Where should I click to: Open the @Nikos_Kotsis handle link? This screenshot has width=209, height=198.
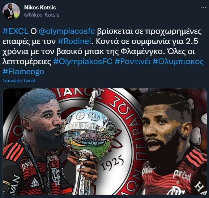42,15
